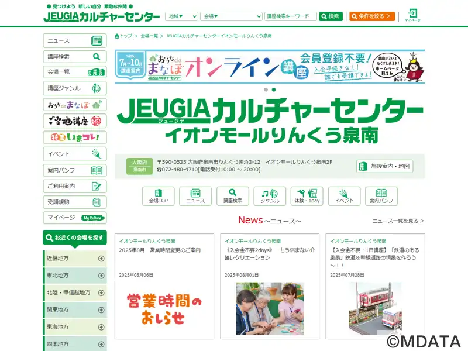The height and width of the screenshot is (351, 468).
Task: Open 案内パンフ in the left sidebar
Action: tap(75, 170)
